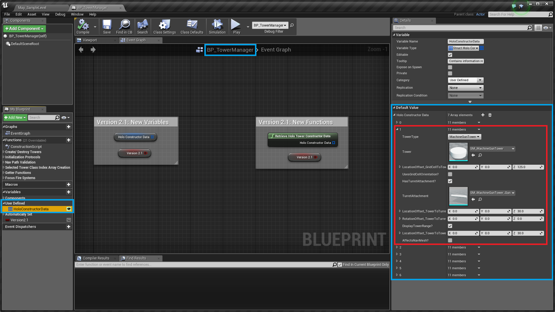Open the Replication dropdown set to None

(465, 87)
